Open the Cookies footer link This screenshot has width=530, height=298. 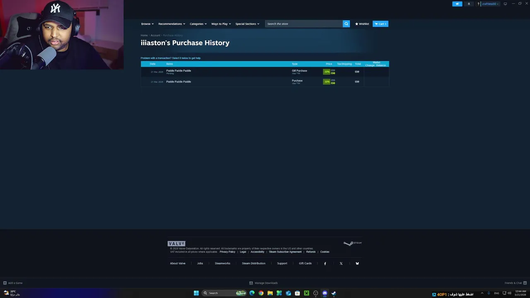(x=325, y=252)
